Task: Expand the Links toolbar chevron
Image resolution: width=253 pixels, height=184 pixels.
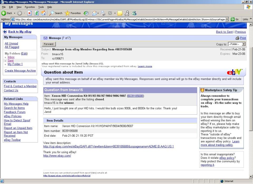Action: [x=251, y=19]
